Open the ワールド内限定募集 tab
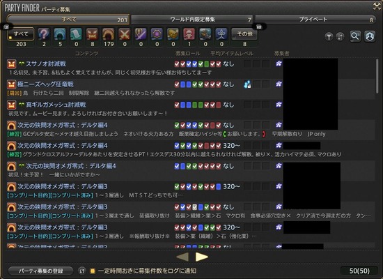The height and width of the screenshot is (279, 383). (x=192, y=20)
